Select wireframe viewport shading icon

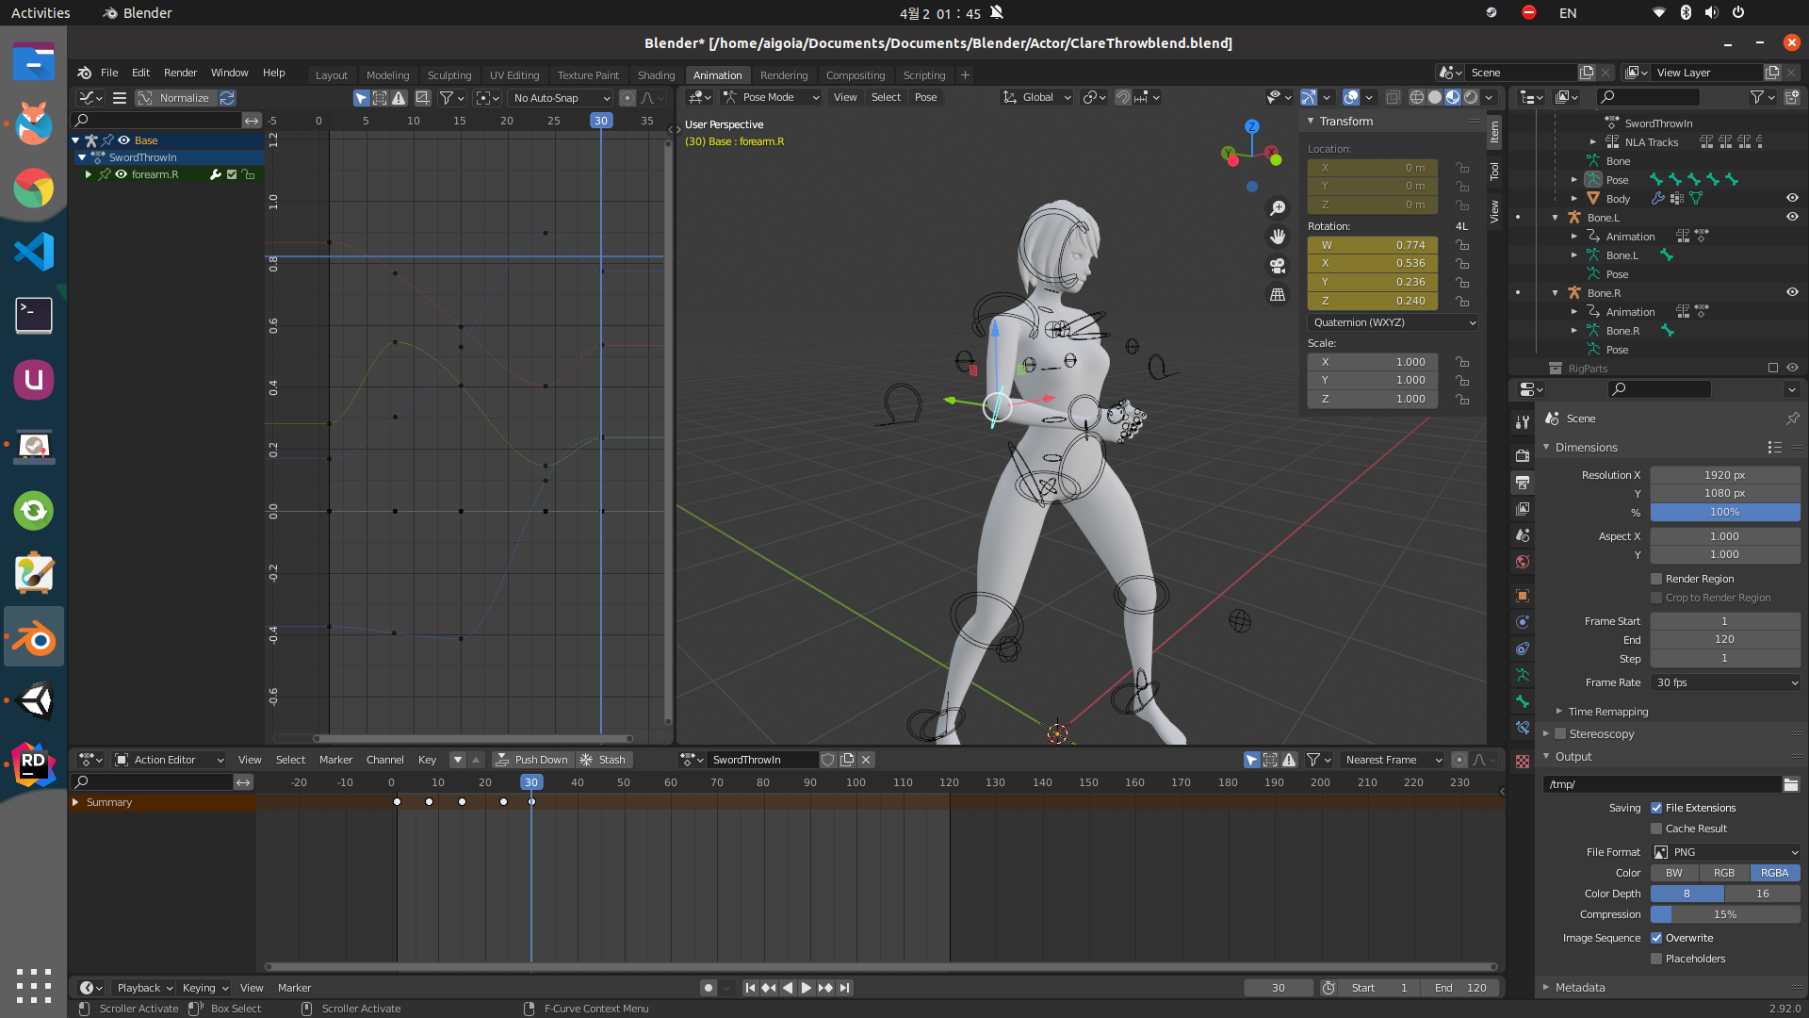pyautogui.click(x=1416, y=97)
